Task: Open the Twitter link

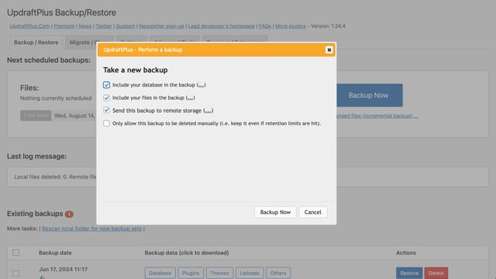Action: click(104, 26)
